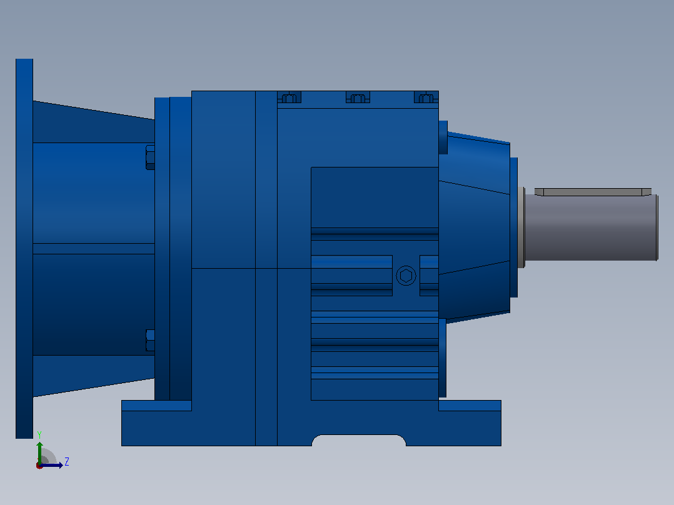
Task: Select the key on top of the output shaft
Action: coord(593,192)
